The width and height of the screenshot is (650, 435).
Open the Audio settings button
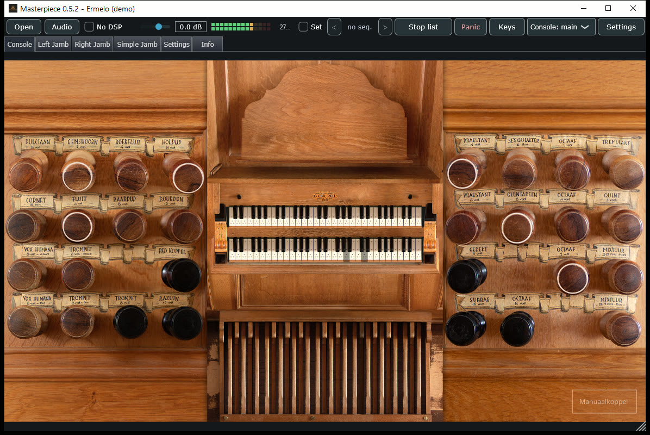[62, 27]
